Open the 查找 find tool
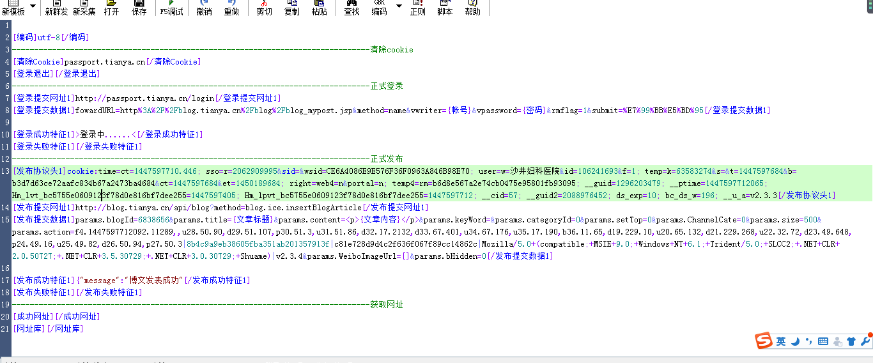The image size is (873, 363). tap(352, 8)
